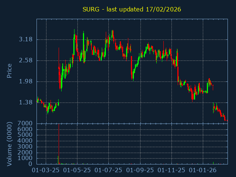Click the 01-01-26 date label

click(x=203, y=170)
